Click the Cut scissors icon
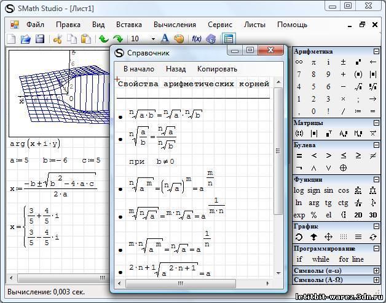This screenshot has width=386, height=303. (x=58, y=39)
